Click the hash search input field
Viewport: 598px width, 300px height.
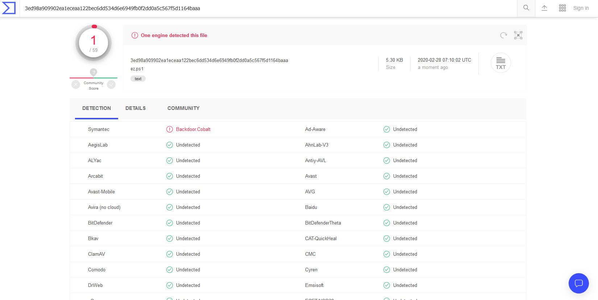coord(268,8)
